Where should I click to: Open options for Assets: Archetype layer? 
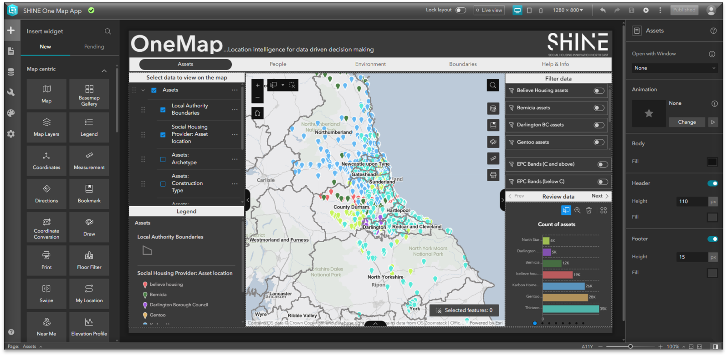(235, 159)
